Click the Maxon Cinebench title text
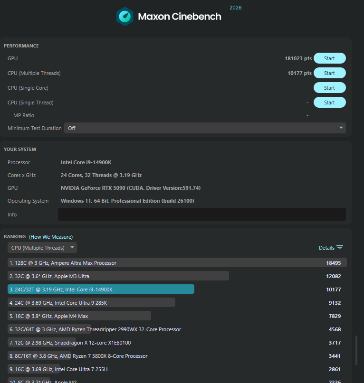This screenshot has width=364, height=383. [180, 17]
